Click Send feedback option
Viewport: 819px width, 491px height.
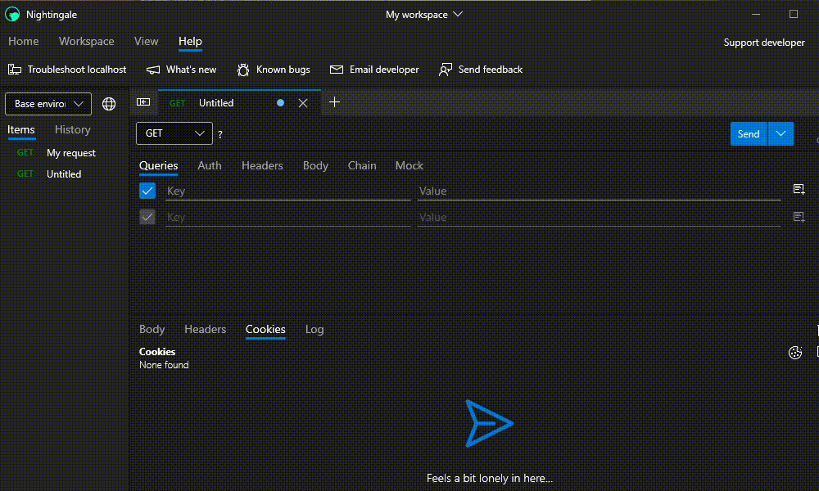(x=481, y=70)
